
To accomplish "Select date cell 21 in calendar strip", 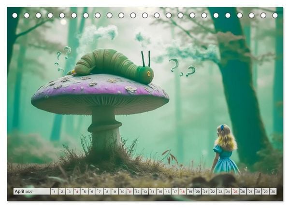I will tap(205, 192).
